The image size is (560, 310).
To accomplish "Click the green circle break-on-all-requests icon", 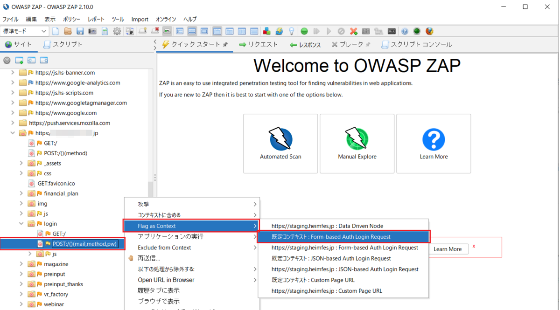I will point(304,31).
